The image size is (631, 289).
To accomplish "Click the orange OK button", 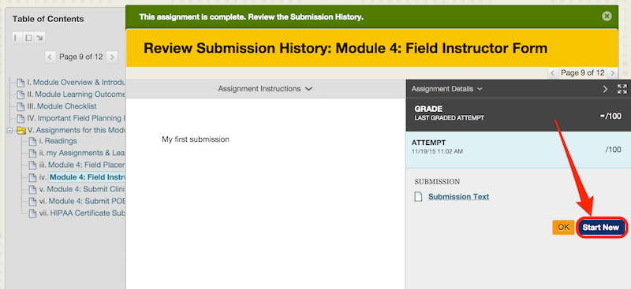I will click(563, 228).
